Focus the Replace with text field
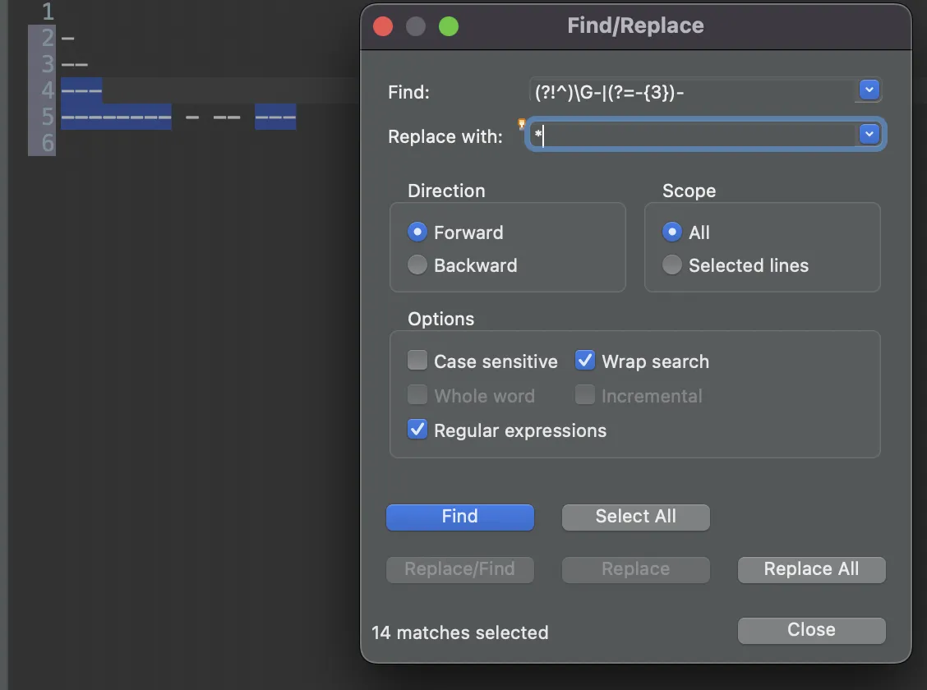 pos(690,136)
